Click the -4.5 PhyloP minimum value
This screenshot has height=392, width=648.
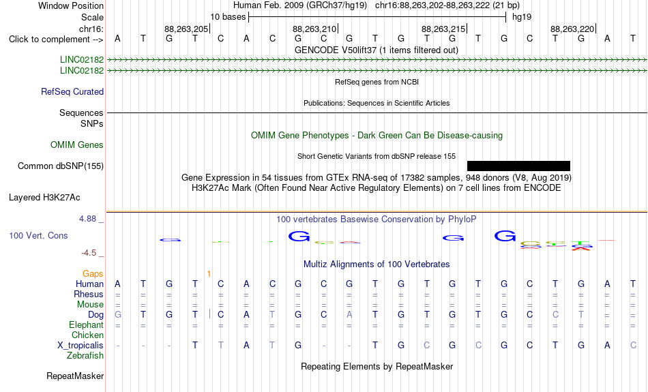click(x=89, y=253)
